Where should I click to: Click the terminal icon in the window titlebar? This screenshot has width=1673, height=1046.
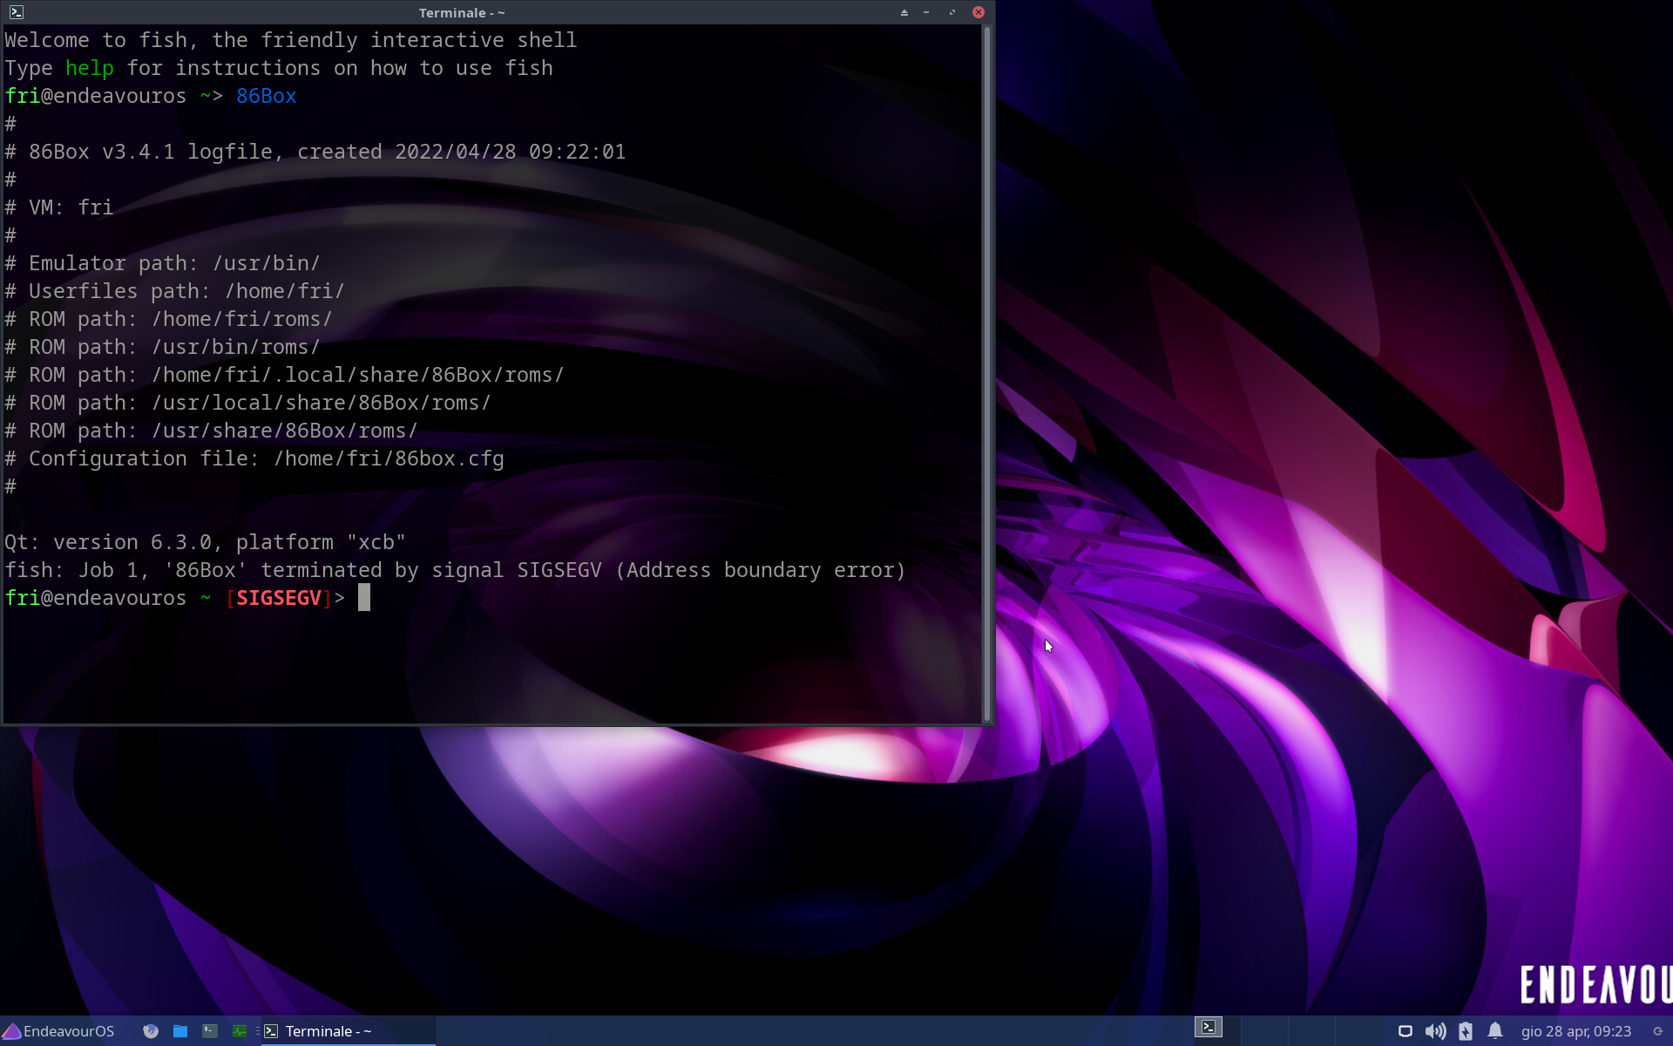(x=16, y=12)
